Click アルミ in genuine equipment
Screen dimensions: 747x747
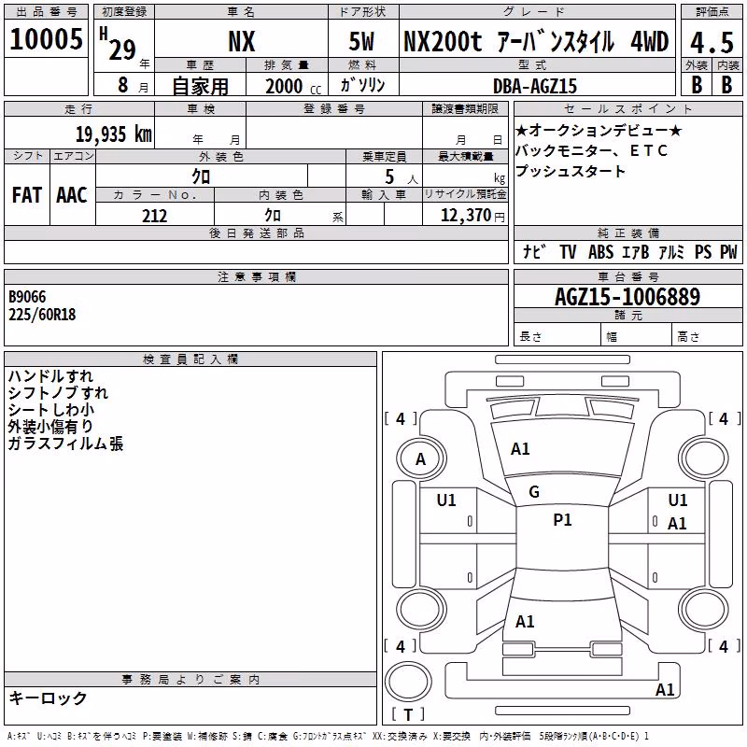[x=671, y=251]
